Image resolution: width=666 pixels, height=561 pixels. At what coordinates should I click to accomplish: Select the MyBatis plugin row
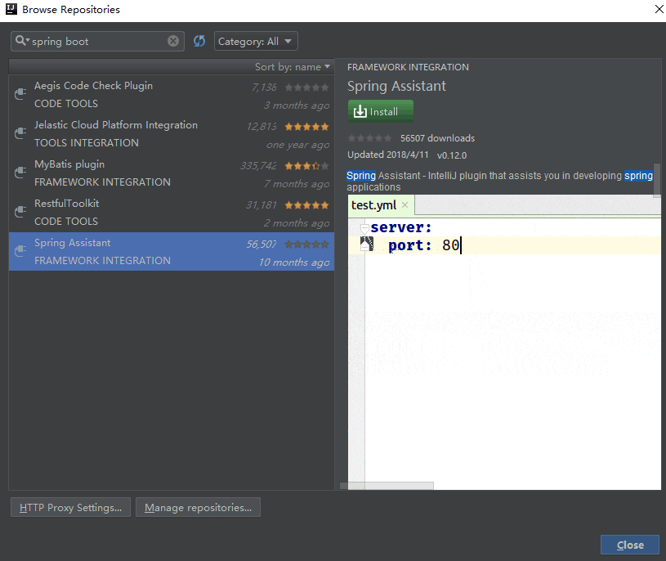(x=172, y=173)
